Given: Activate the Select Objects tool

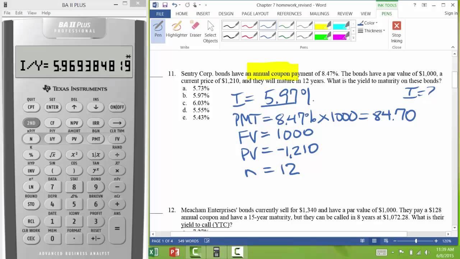Looking at the screenshot, I should pyautogui.click(x=210, y=32).
